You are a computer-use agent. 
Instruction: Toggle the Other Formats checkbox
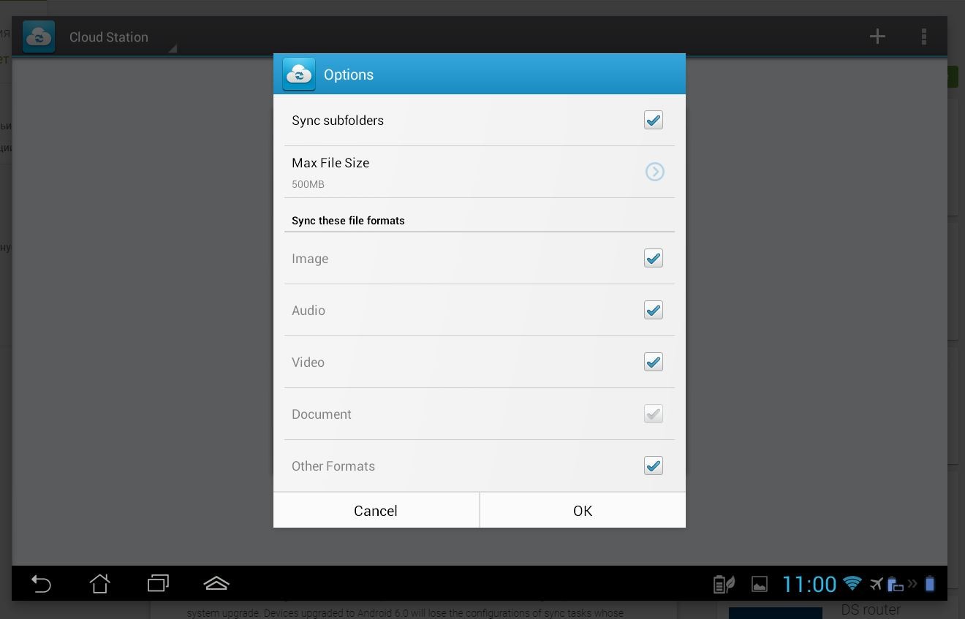point(654,466)
